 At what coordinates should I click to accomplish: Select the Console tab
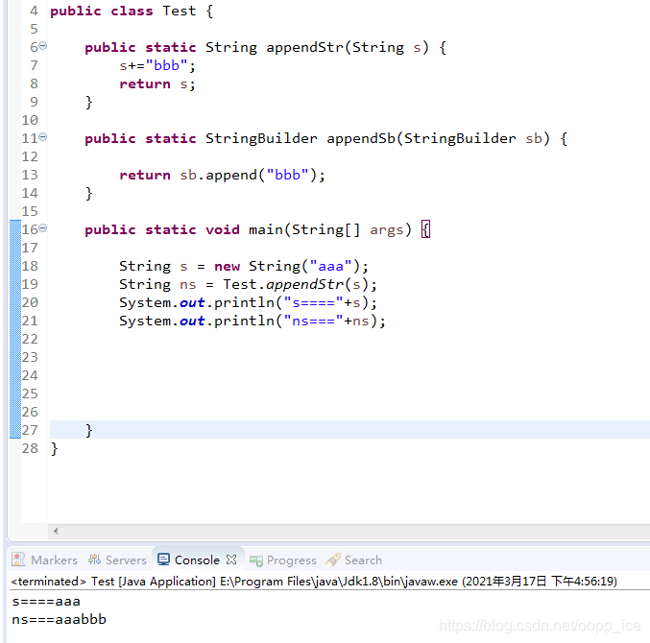point(197,560)
